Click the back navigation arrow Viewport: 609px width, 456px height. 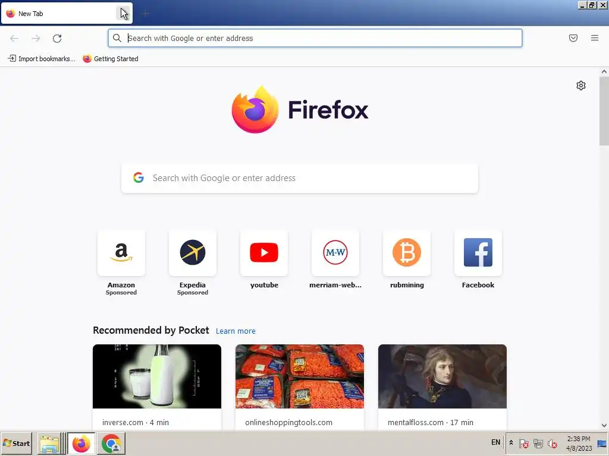pos(14,38)
